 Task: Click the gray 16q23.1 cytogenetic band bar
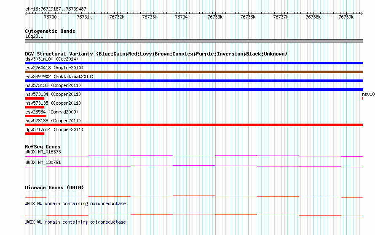[194, 41]
